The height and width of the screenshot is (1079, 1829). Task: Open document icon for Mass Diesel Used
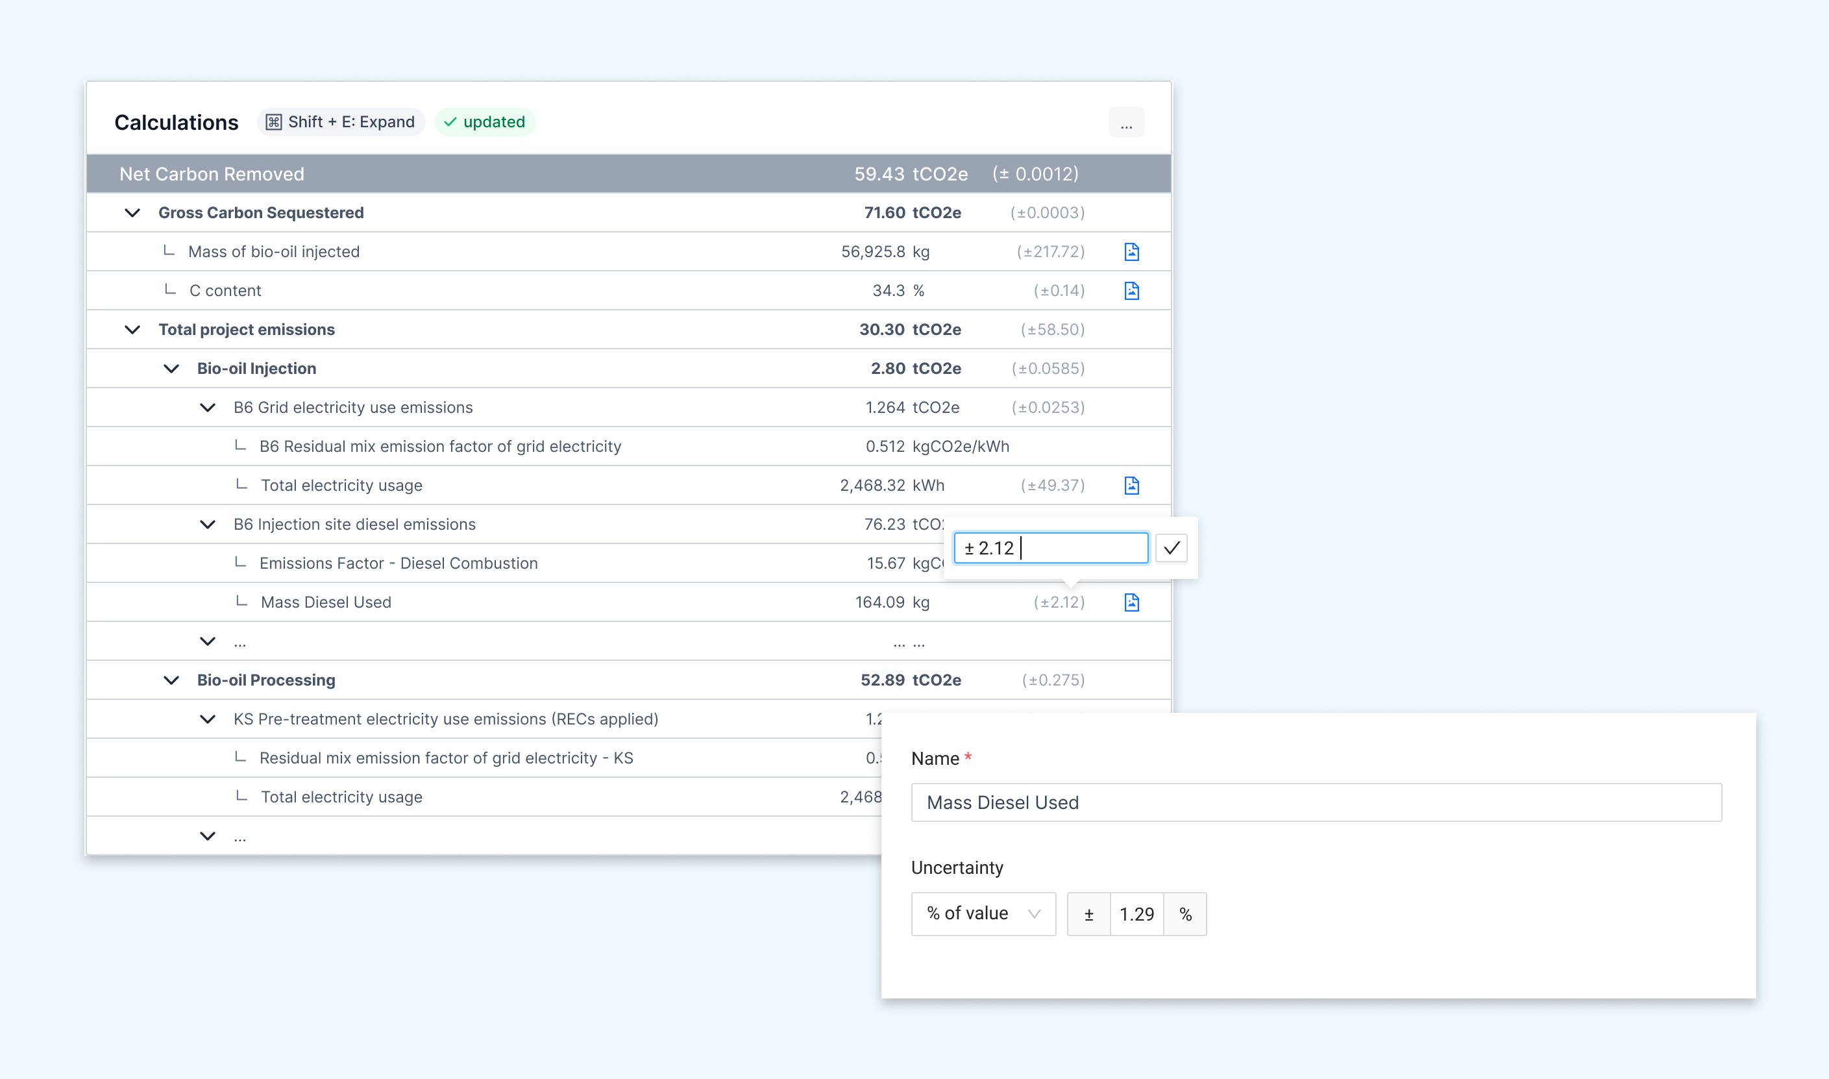click(x=1131, y=602)
